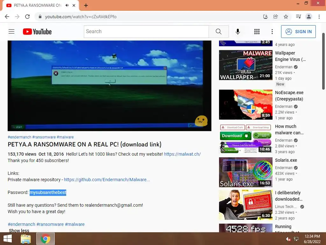Select the PETYA.A RANSOMWARE tab
The image size is (326, 245).
click(x=38, y=5)
